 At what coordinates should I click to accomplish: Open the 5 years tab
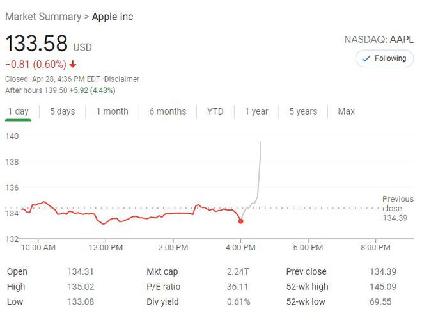click(303, 111)
